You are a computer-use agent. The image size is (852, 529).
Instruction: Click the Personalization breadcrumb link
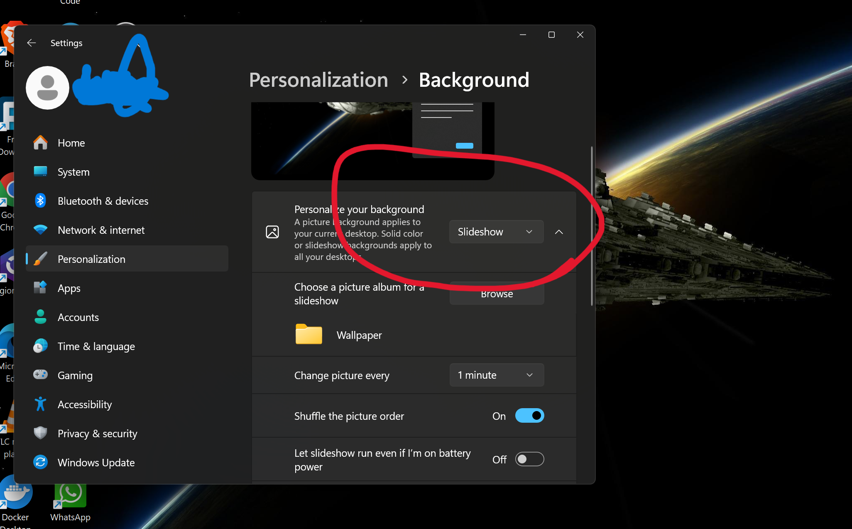click(x=318, y=80)
